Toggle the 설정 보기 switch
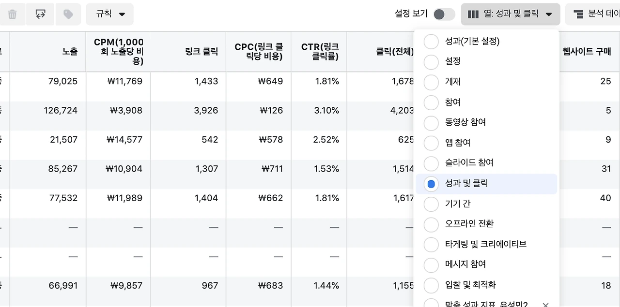Screen dimensions: 620x307 click(x=444, y=15)
